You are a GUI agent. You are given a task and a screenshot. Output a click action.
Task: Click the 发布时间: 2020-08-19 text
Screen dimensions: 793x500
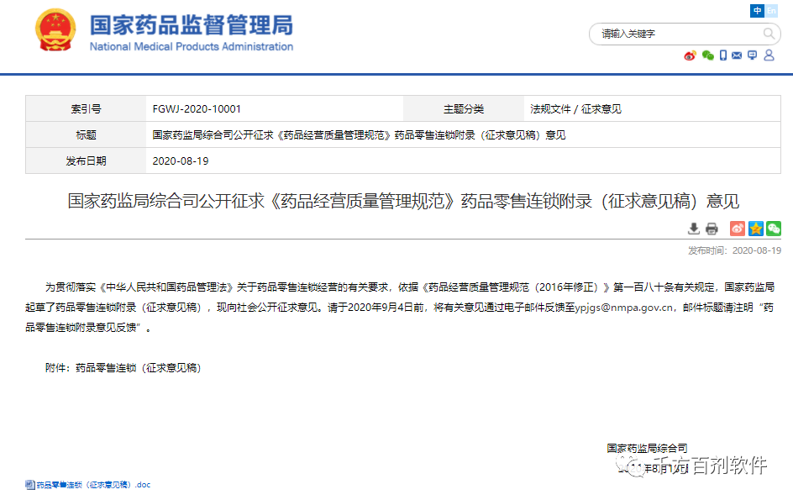[x=734, y=250]
